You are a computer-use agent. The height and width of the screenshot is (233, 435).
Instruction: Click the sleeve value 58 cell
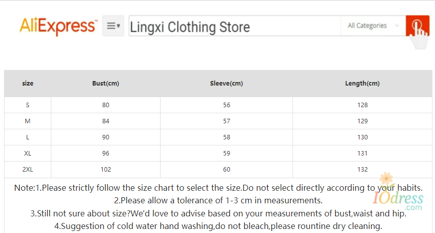(227, 137)
